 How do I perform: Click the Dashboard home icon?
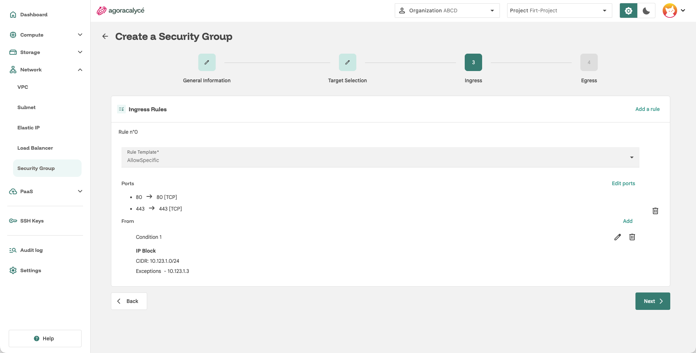coord(13,14)
